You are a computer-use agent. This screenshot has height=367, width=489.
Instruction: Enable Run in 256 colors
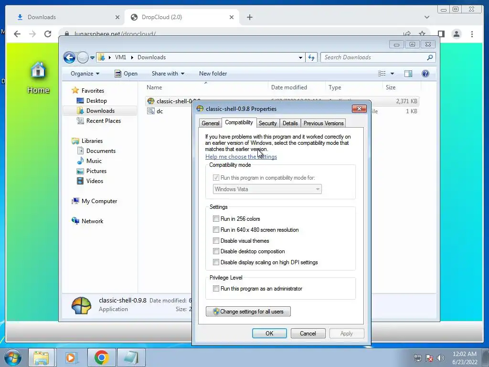(216, 219)
